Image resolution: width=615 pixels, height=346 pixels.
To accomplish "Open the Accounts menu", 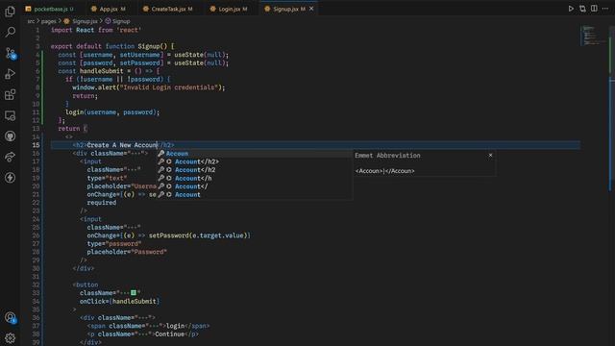I will point(11,317).
